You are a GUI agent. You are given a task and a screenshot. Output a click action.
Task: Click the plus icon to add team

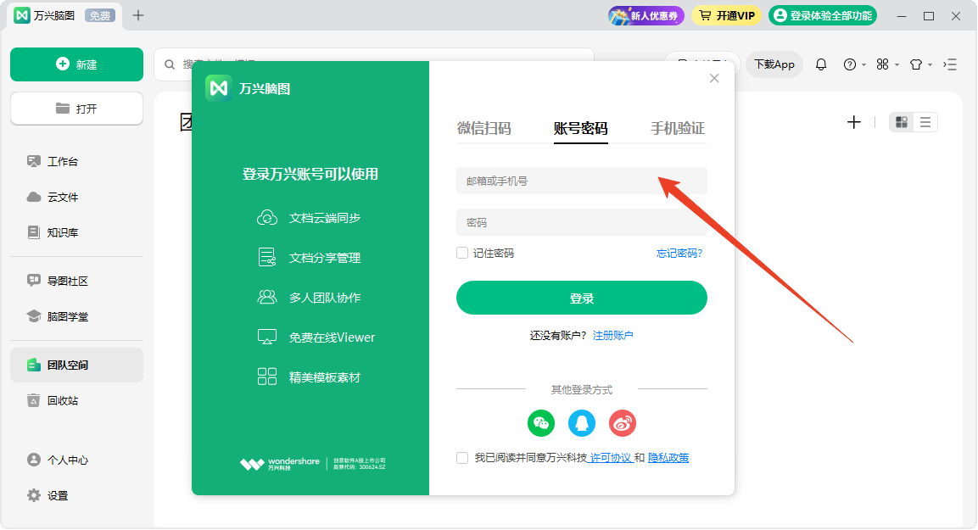[854, 122]
